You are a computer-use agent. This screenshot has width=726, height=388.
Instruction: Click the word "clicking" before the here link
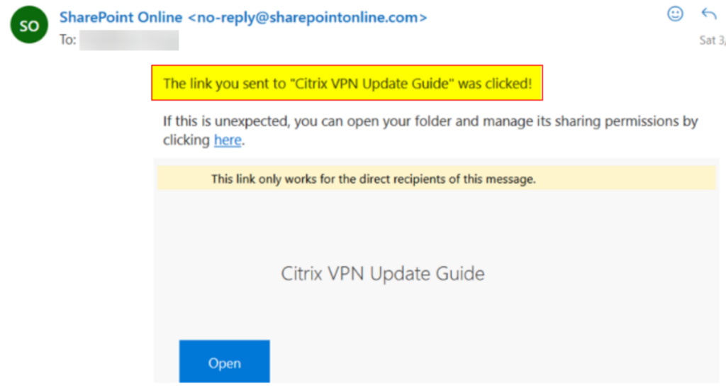click(x=186, y=140)
